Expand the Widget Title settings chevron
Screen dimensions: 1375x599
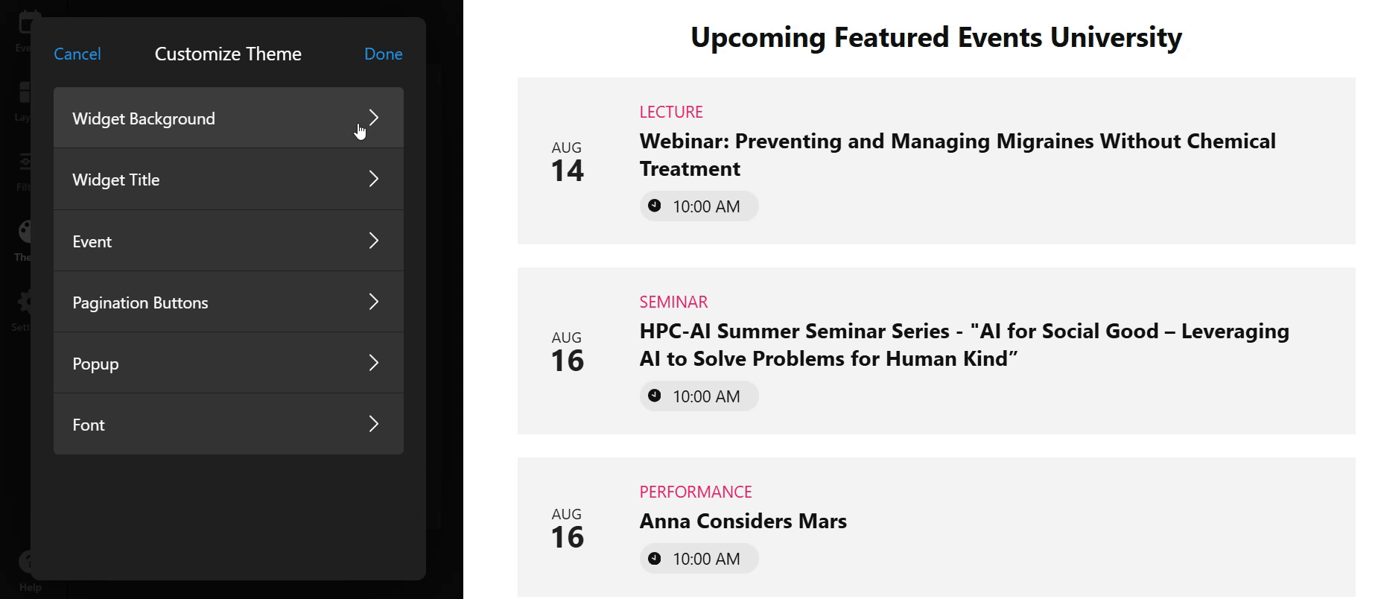coord(374,179)
